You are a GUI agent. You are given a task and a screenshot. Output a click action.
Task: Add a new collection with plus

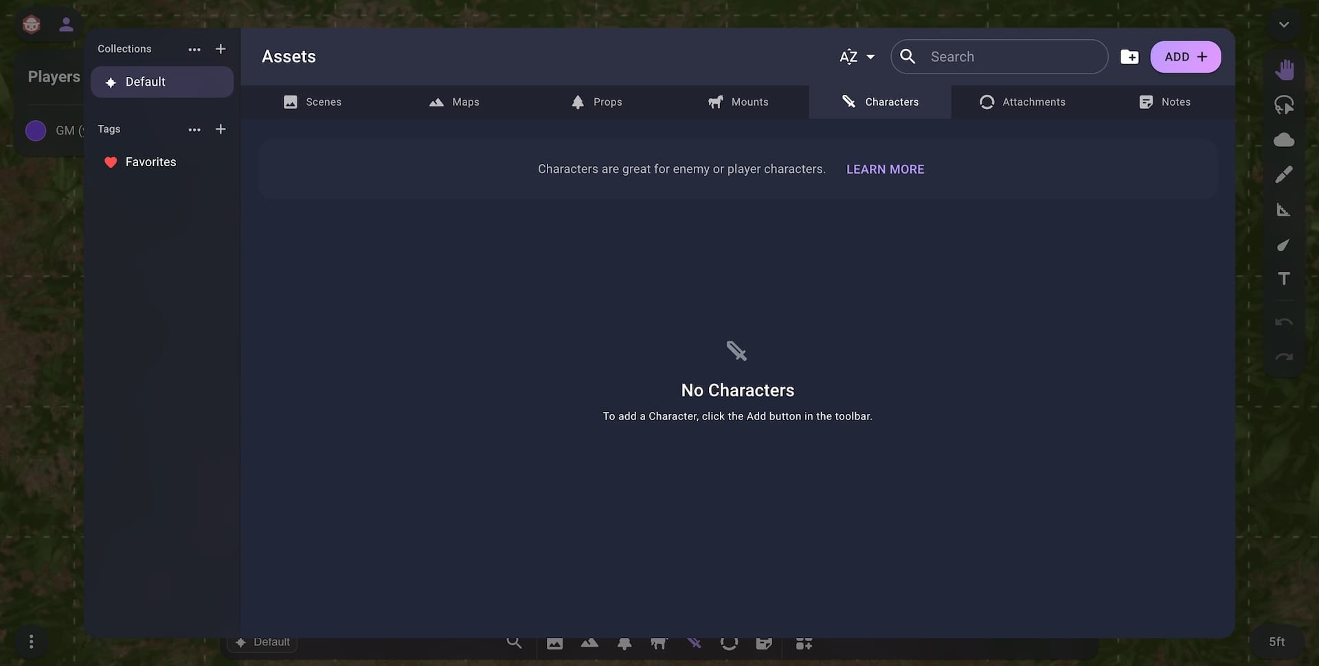pyautogui.click(x=221, y=49)
